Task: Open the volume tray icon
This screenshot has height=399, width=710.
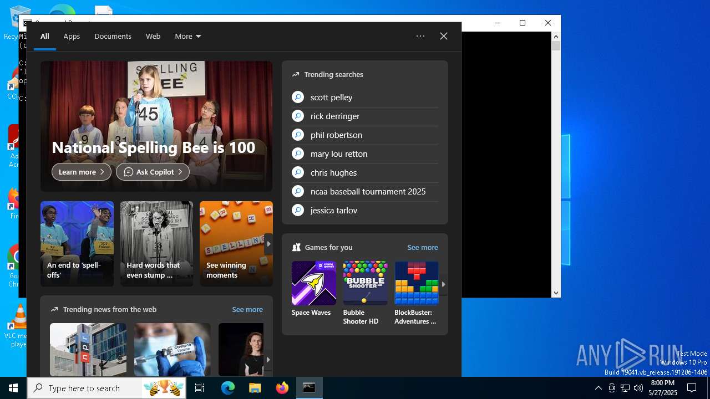Action: pyautogui.click(x=638, y=388)
